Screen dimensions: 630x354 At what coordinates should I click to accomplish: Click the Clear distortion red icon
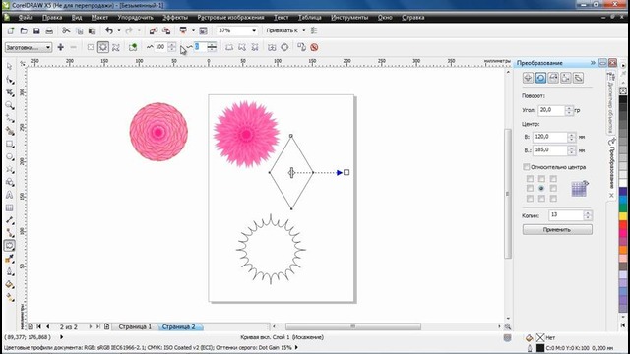[x=314, y=47]
